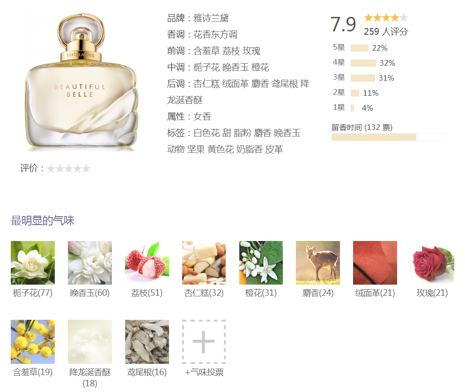
Task: Click the red 玫瑰 rose image
Action: click(432, 263)
